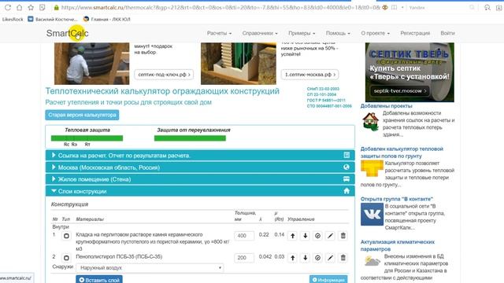504x283 pixels.
Task: Collapse Слои конструкции section
Action: (x=200, y=191)
